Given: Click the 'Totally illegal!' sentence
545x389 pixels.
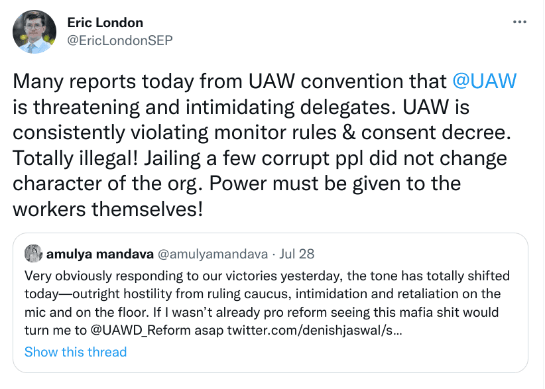Looking at the screenshot, I should click(x=91, y=158).
